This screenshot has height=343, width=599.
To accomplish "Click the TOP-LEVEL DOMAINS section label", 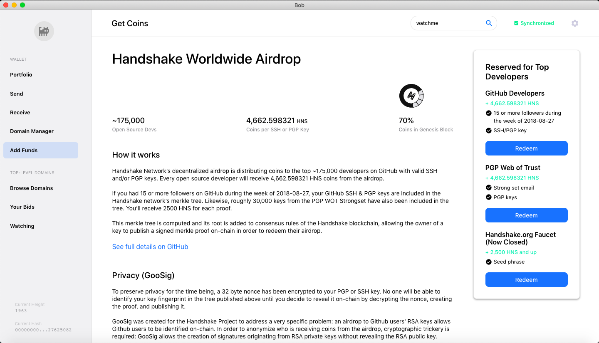I will coord(32,173).
